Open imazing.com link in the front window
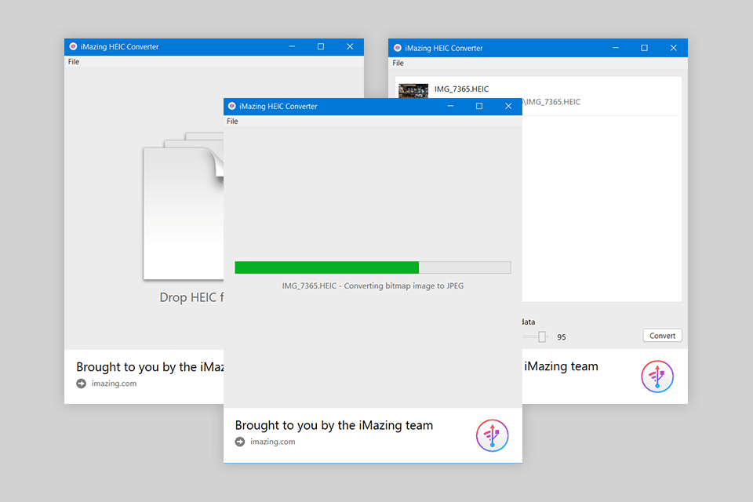This screenshot has width=753, height=502. [x=272, y=442]
